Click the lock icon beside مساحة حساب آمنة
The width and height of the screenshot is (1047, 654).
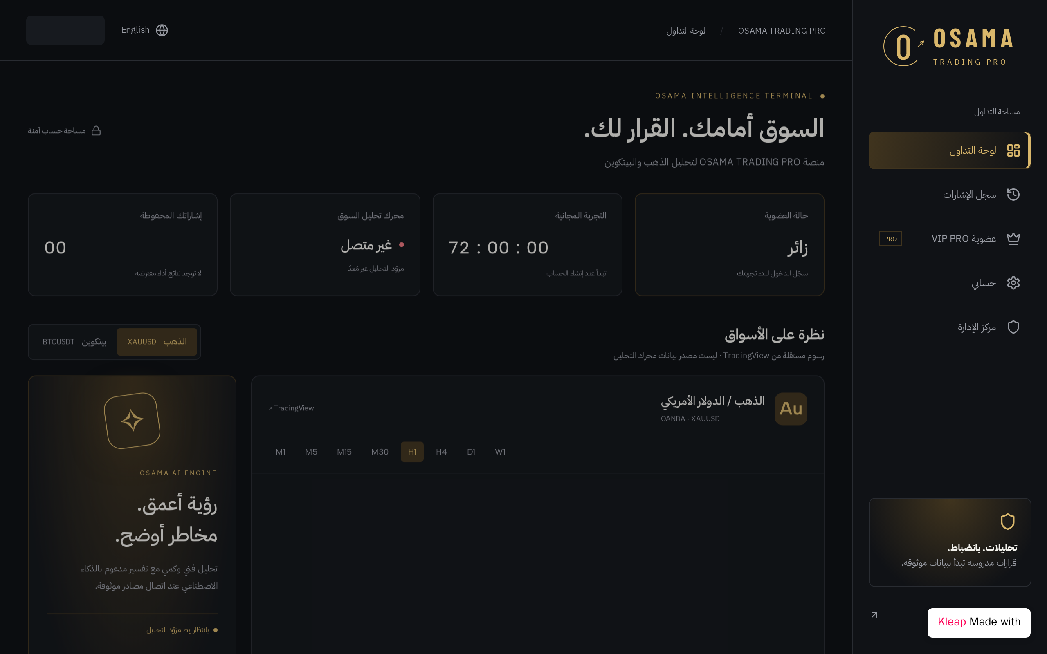click(x=96, y=131)
